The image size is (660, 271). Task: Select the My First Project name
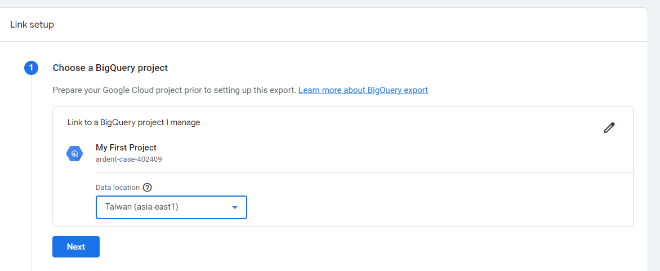click(126, 148)
